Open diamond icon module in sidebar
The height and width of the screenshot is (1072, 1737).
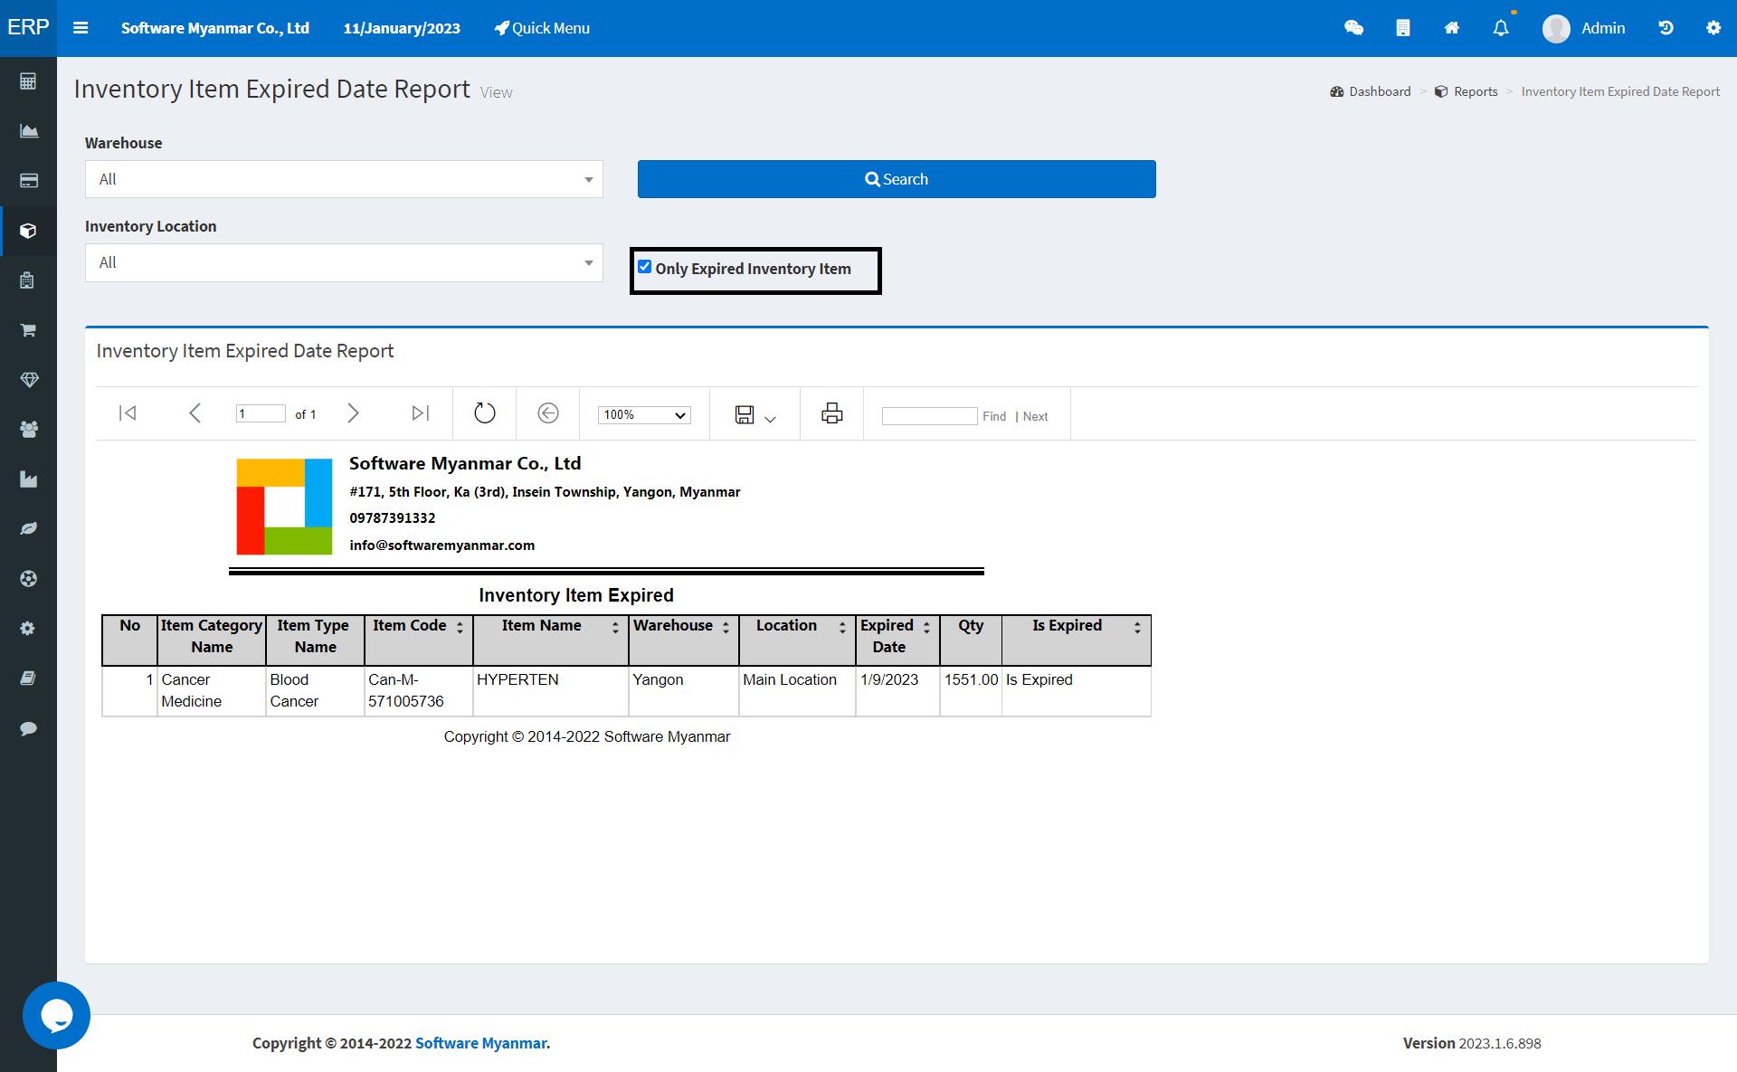tap(28, 380)
